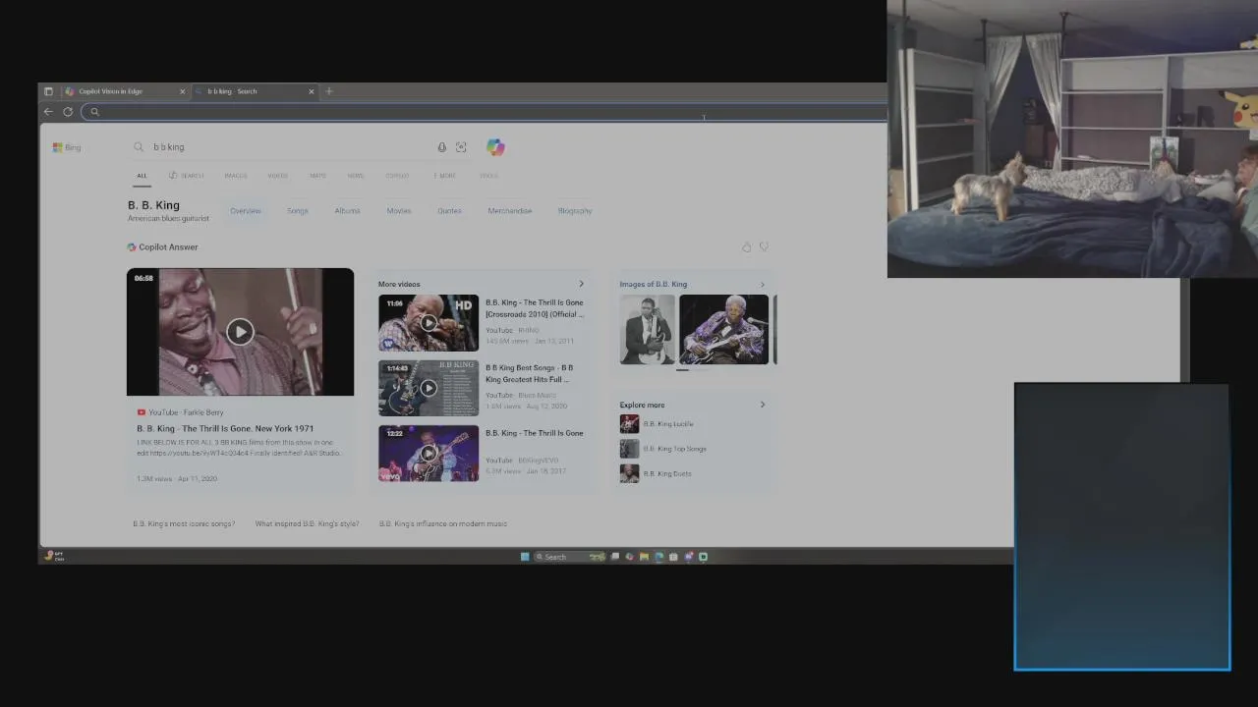Close the b b king Search tab

312,91
